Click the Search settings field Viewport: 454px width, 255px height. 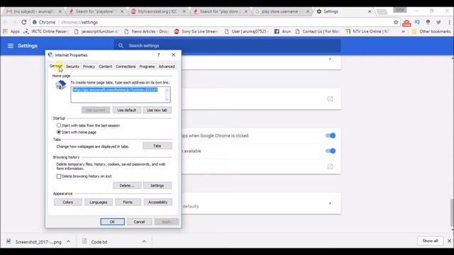[227, 45]
